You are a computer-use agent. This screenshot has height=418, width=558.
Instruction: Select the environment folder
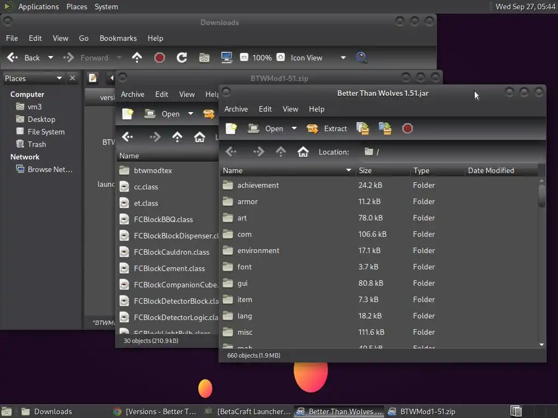click(379, 250)
